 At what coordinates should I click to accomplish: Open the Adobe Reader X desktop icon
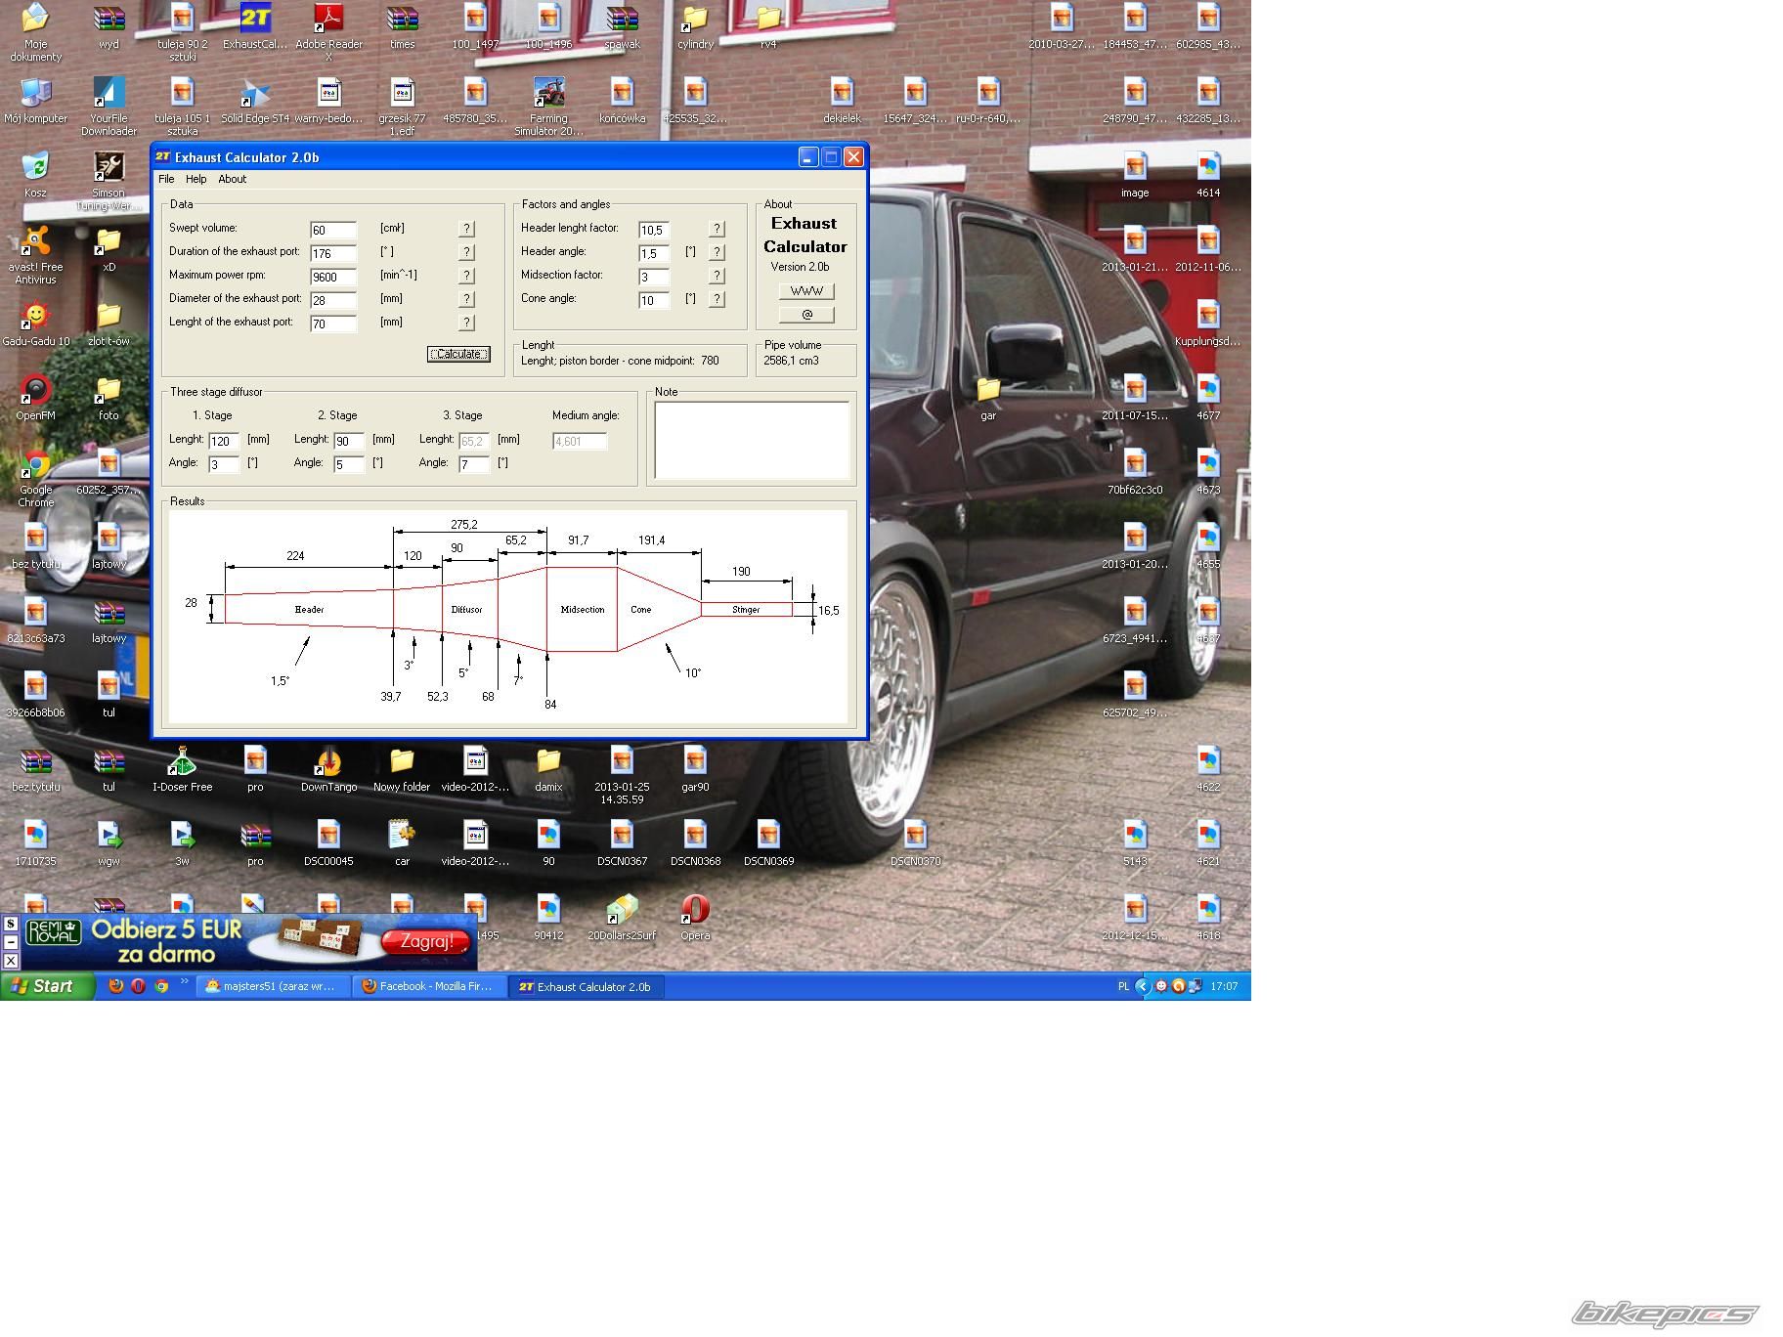coord(328,26)
